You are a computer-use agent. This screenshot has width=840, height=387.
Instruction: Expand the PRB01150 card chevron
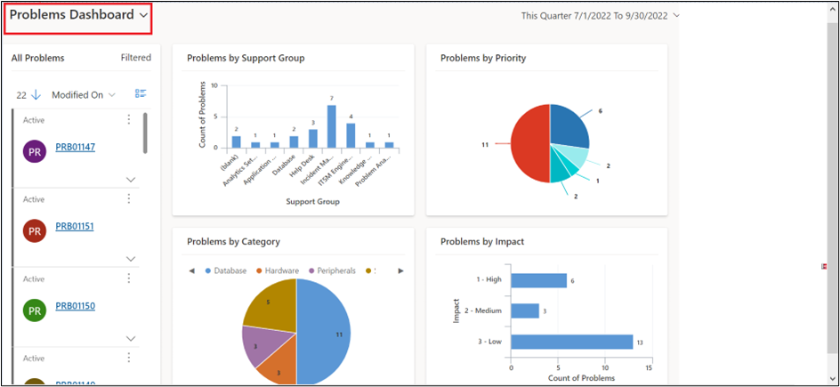pyautogui.click(x=131, y=339)
